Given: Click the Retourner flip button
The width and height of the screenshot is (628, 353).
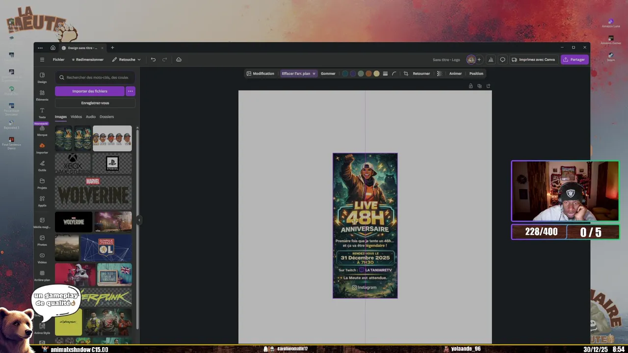Looking at the screenshot, I should click(x=421, y=74).
